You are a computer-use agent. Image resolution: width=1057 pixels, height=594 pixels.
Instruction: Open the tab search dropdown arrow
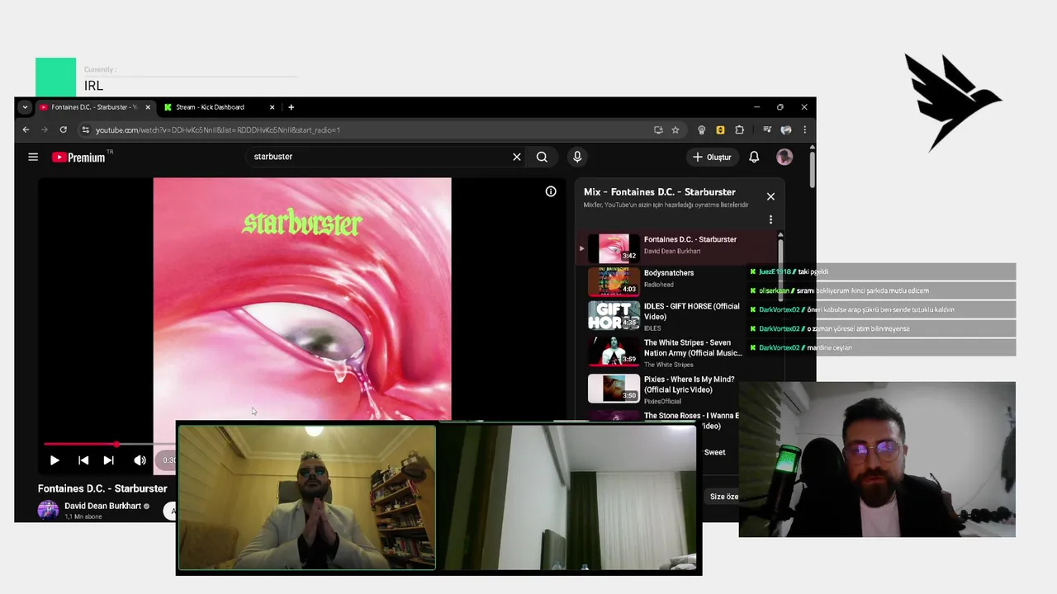[x=25, y=107]
